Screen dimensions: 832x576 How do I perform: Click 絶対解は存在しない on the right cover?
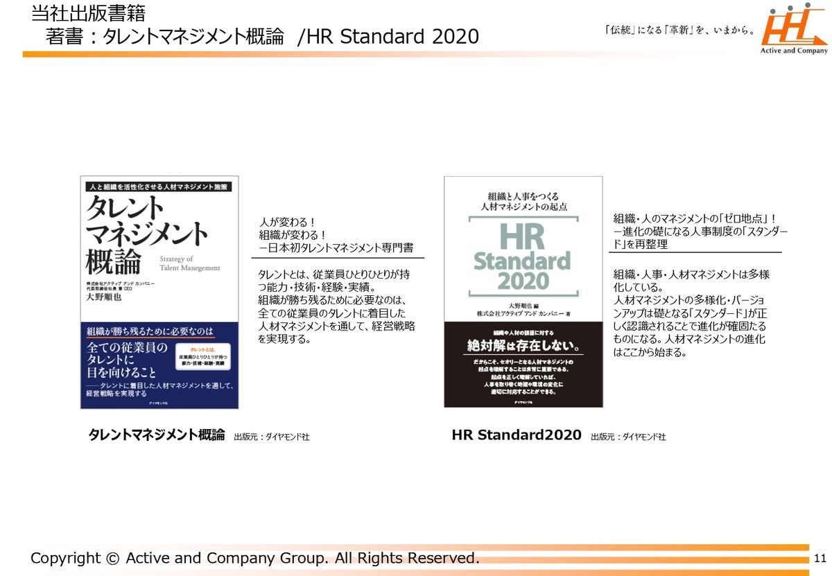click(523, 344)
